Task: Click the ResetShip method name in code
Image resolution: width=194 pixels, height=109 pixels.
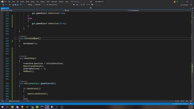Action: pos(29,58)
